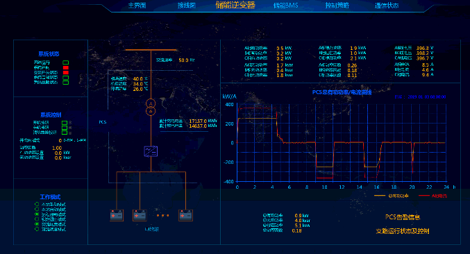The image size is (470, 254).
Task: Click the first green status indicator under 系统状态
Action: [66, 62]
